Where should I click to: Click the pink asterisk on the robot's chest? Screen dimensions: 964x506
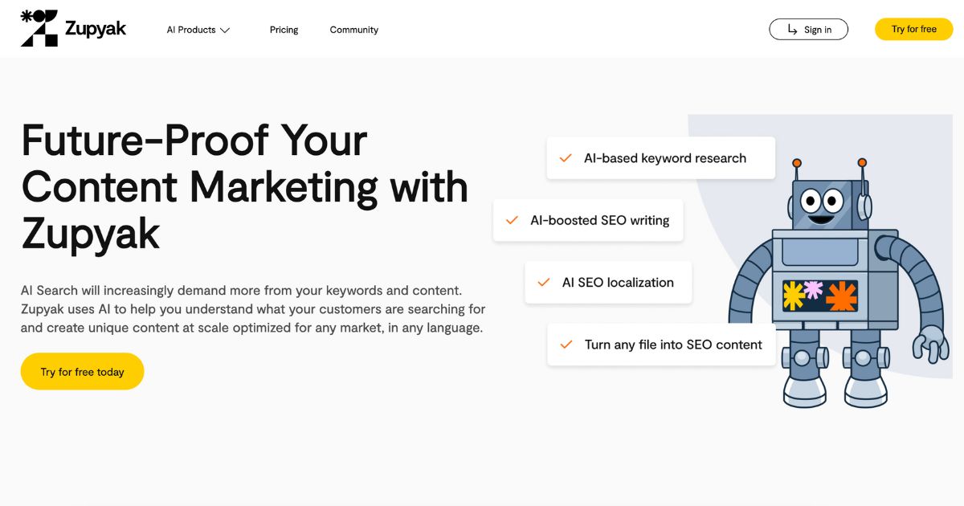click(814, 289)
